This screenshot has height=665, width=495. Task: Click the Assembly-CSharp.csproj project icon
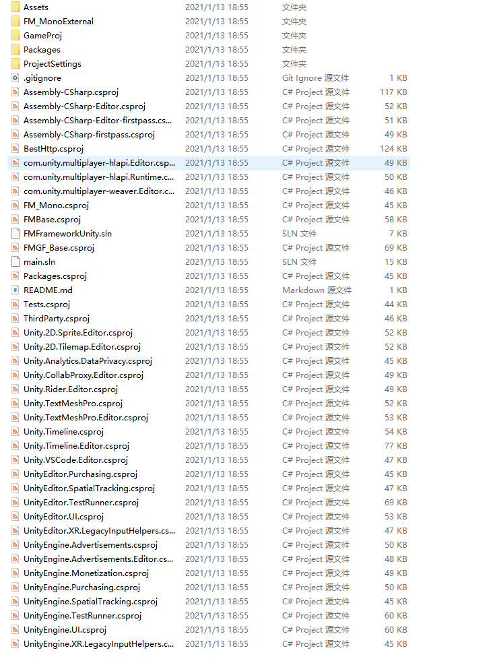click(16, 92)
